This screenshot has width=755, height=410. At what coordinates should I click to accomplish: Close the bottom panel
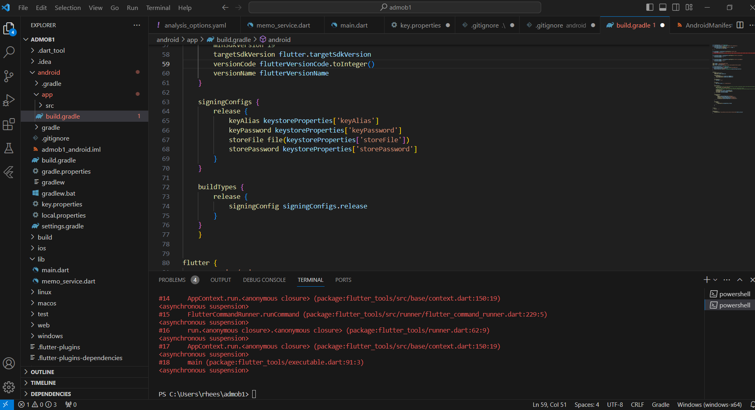pos(752,280)
